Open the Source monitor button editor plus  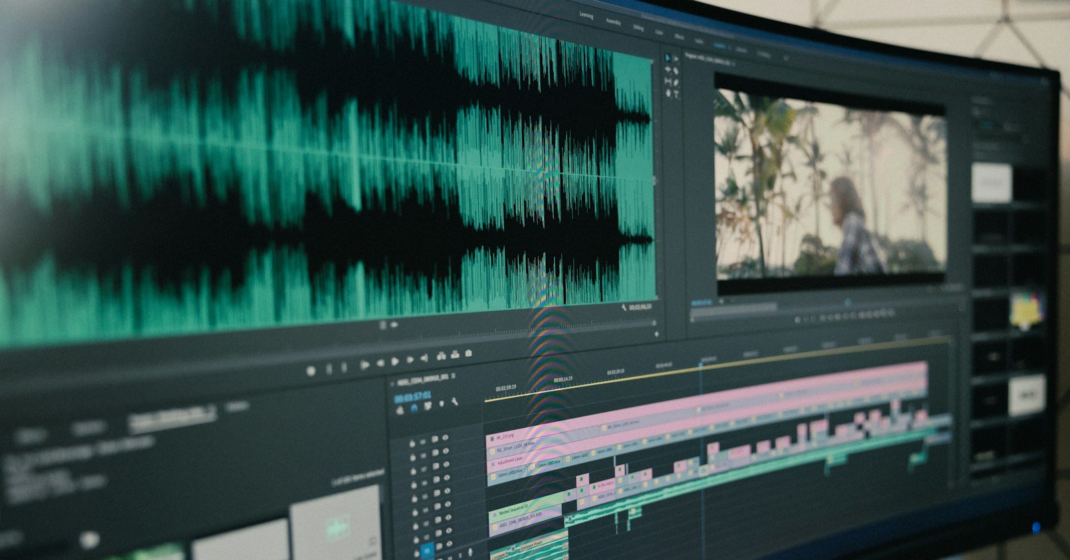click(x=656, y=333)
